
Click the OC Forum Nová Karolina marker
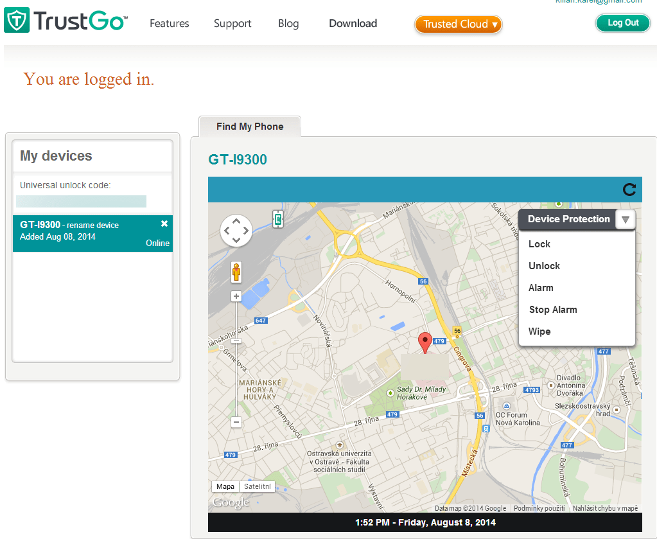507,406
